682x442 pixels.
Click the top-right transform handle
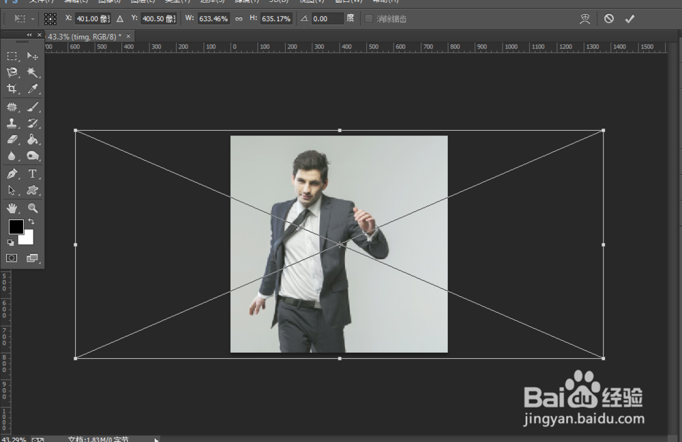tap(604, 130)
